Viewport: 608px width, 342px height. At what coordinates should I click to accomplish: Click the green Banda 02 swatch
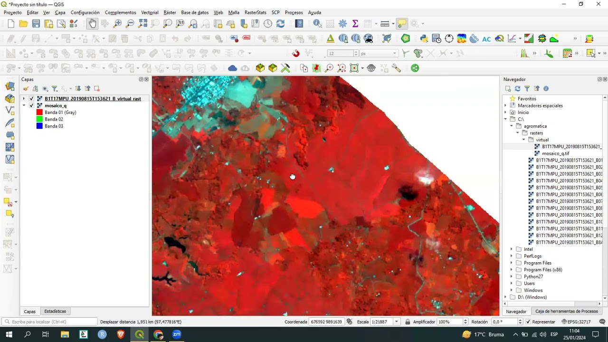(39, 119)
